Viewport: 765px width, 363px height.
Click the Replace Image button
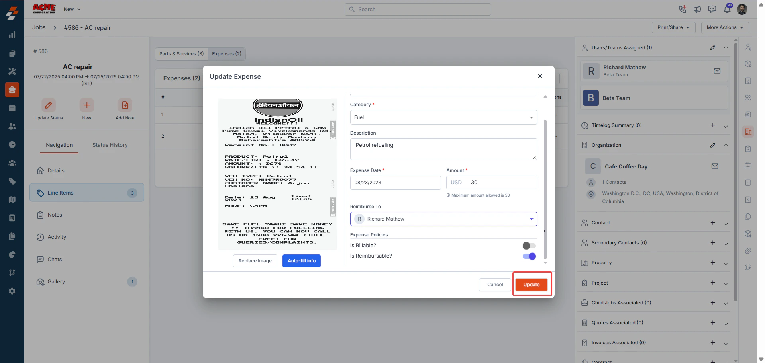[x=255, y=261]
